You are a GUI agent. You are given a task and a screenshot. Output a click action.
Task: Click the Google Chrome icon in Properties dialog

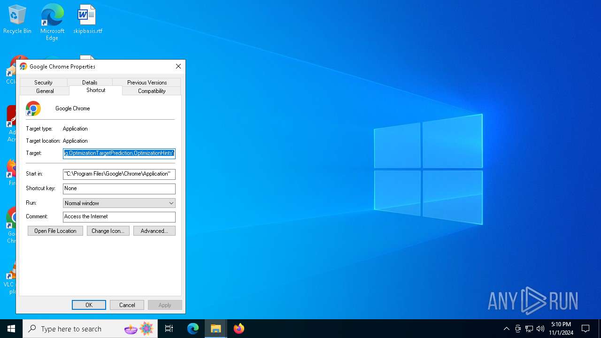[33, 108]
